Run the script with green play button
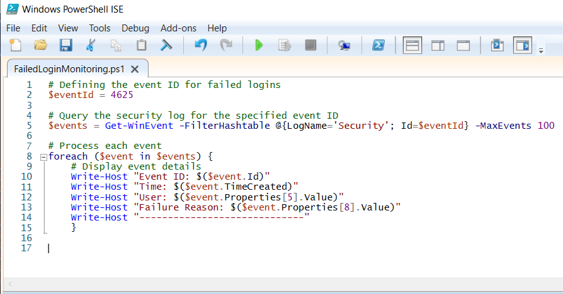Image resolution: width=563 pixels, height=294 pixels. (x=259, y=45)
